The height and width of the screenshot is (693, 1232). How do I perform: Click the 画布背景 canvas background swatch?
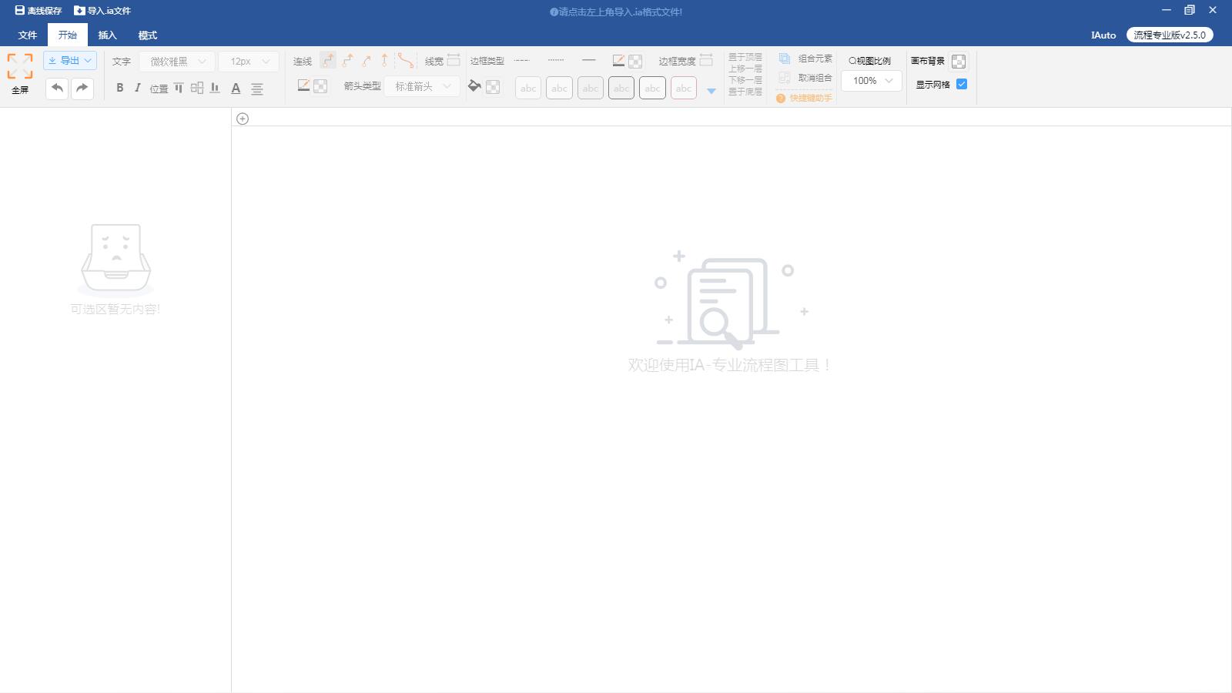click(x=959, y=59)
